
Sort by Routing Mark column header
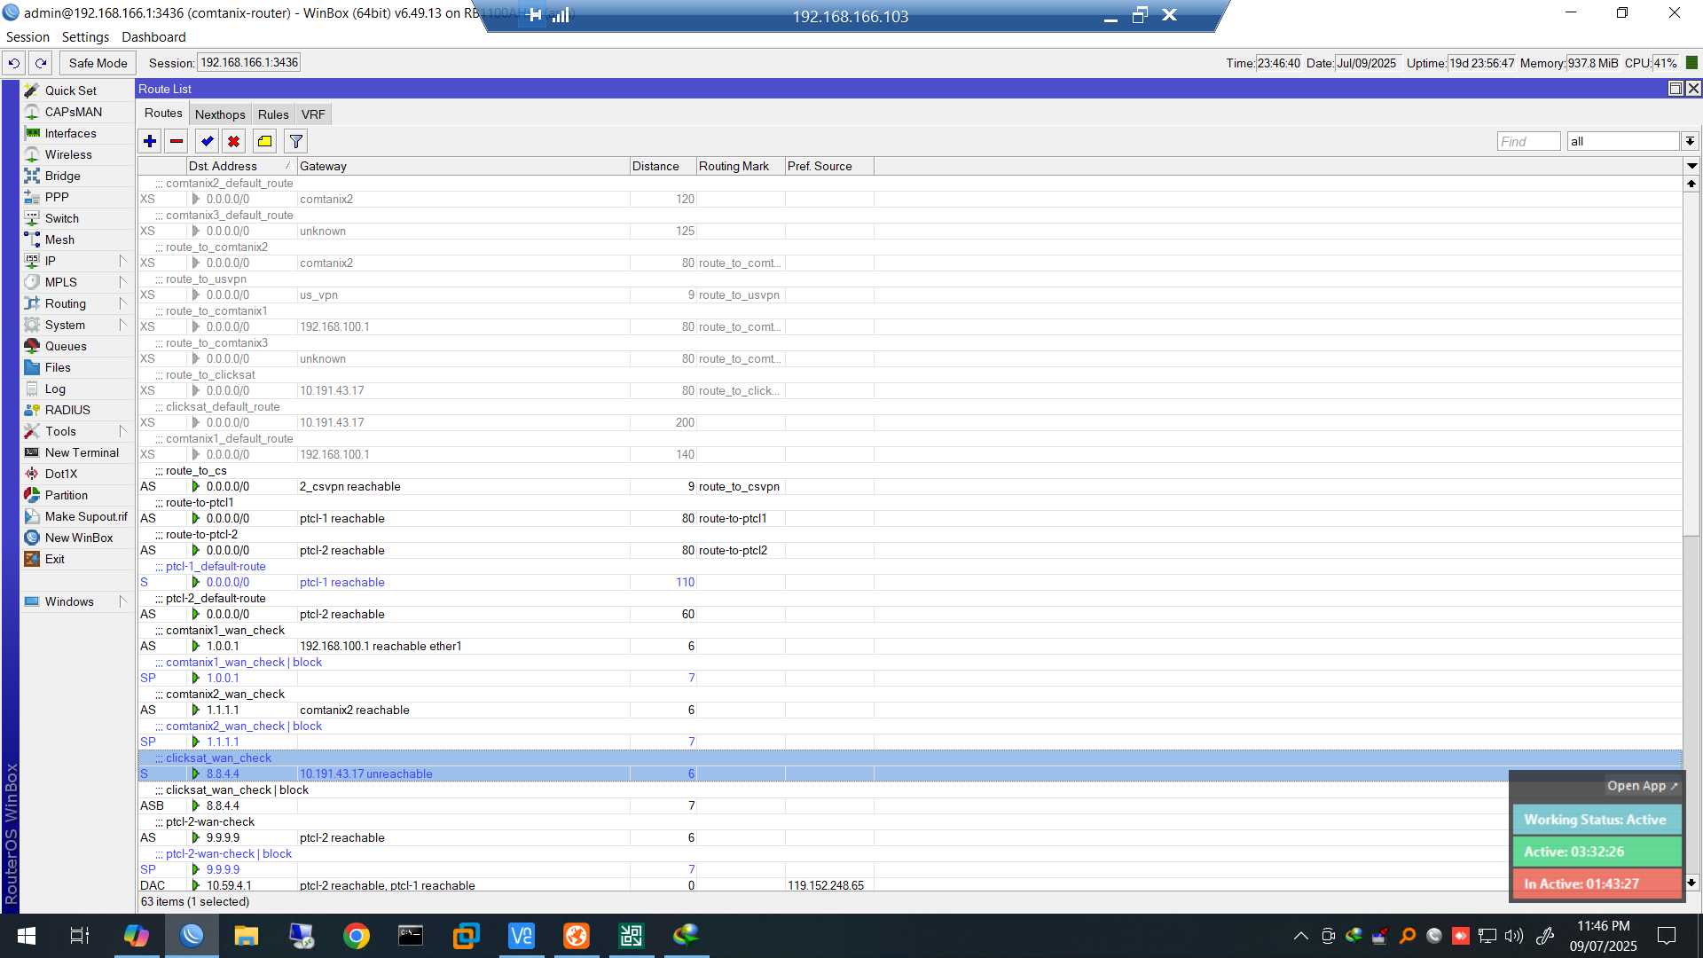pos(740,166)
